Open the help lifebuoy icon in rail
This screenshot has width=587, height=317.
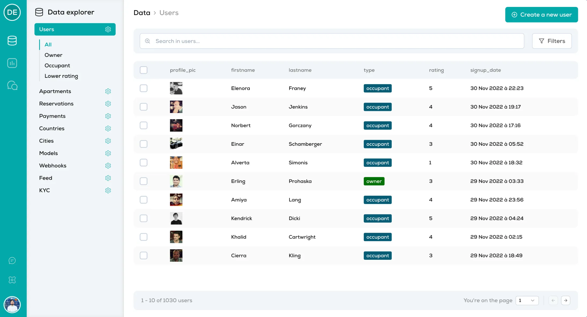[x=12, y=280]
